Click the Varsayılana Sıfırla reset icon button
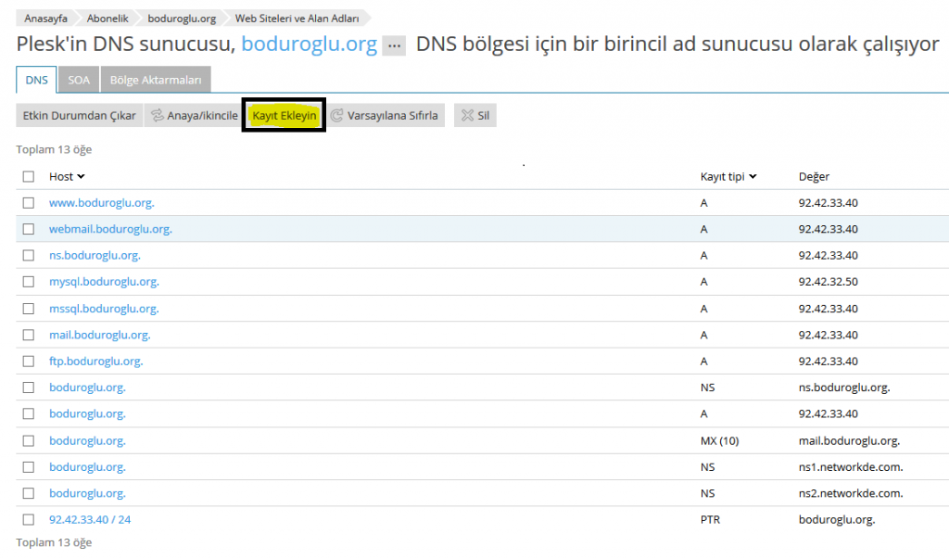This screenshot has width=949, height=559. tap(388, 116)
